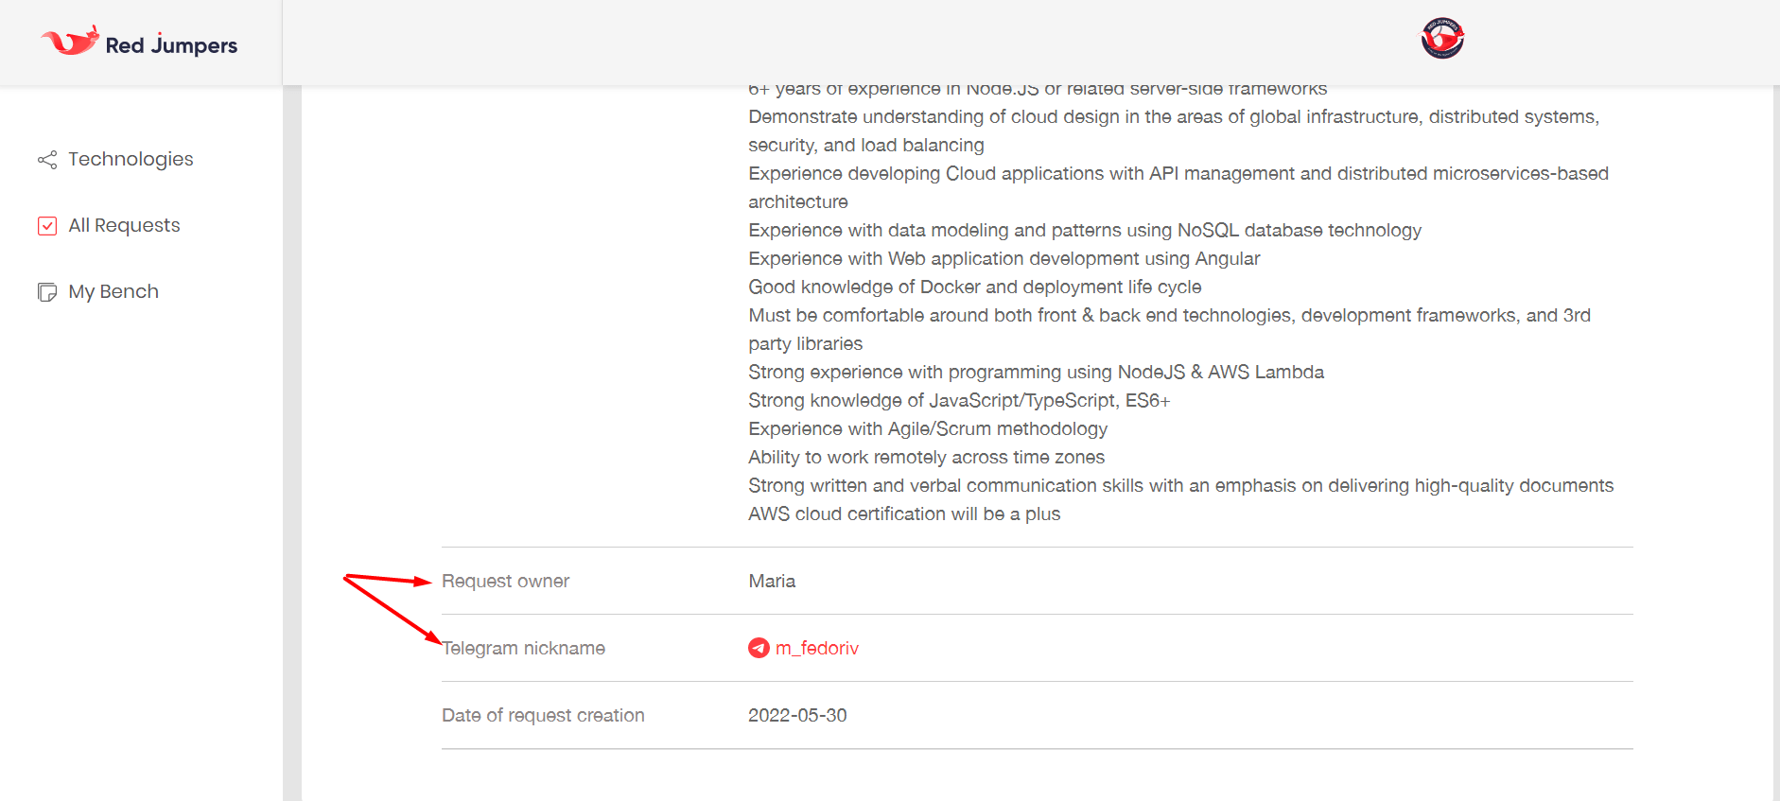
Task: Click the Docker and deployment life cycle line
Action: pyautogui.click(x=975, y=287)
